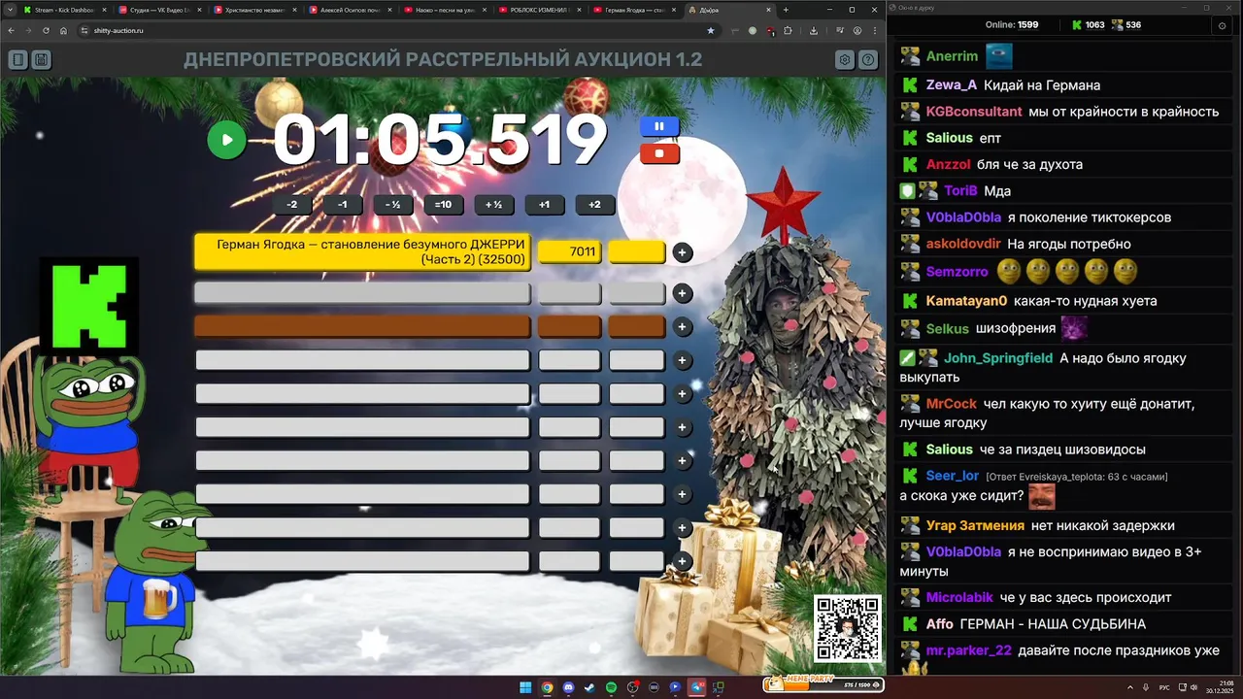Start the auction timer with green play button

226,140
